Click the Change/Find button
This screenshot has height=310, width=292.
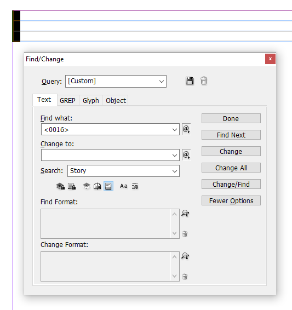click(231, 184)
